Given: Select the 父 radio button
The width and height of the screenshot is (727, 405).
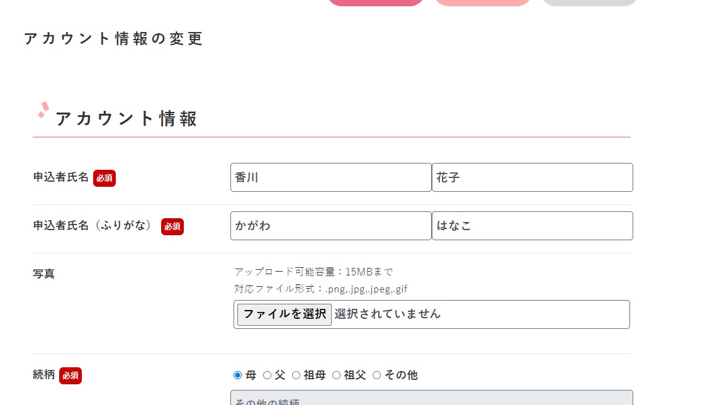Looking at the screenshot, I should click(x=267, y=375).
